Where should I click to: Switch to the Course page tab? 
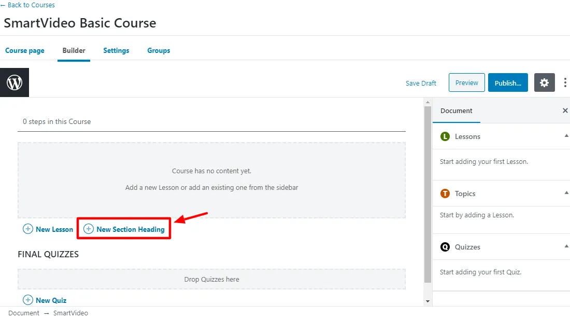tap(25, 50)
